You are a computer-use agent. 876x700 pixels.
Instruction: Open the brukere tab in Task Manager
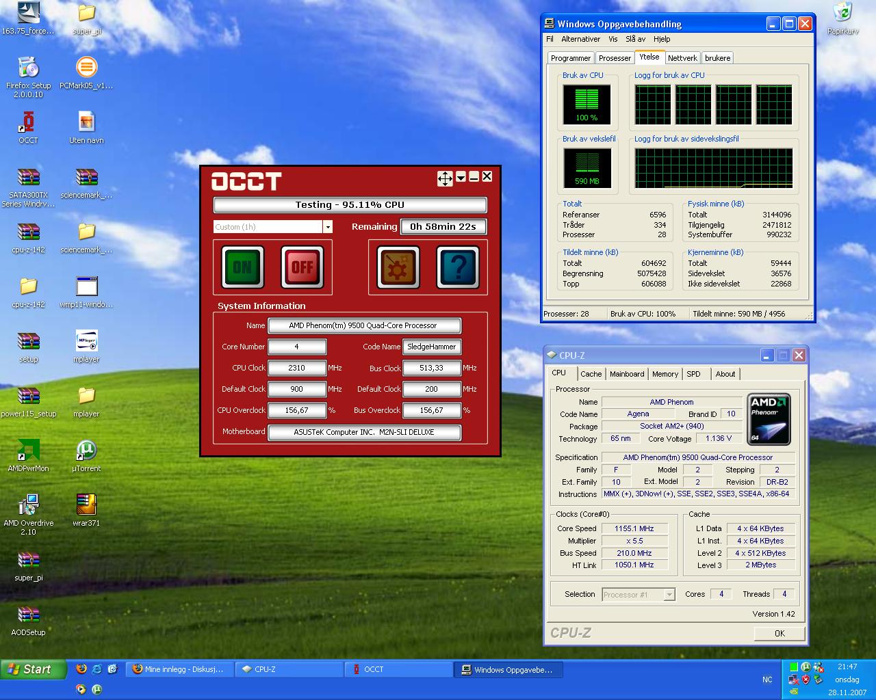click(x=717, y=58)
